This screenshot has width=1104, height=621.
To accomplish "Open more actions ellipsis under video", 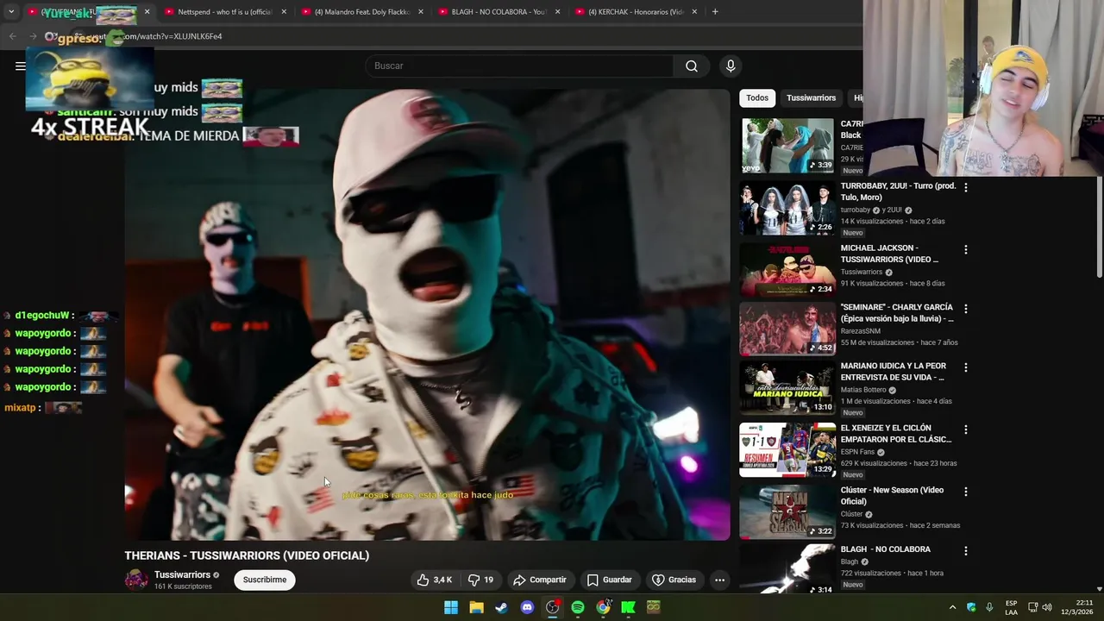I will pyautogui.click(x=719, y=580).
